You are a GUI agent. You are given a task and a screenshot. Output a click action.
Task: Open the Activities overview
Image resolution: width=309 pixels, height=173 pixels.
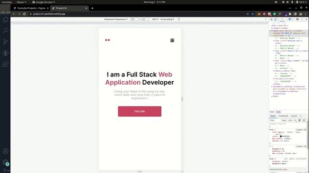tap(7, 2)
